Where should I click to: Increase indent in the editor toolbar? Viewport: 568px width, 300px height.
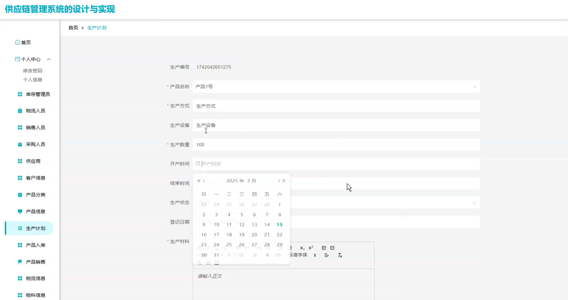332,248
